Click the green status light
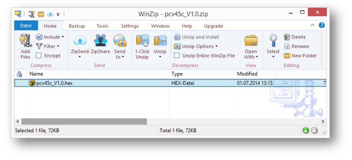Image resolution: width=352 pixels, height=160 pixels. coord(306,131)
